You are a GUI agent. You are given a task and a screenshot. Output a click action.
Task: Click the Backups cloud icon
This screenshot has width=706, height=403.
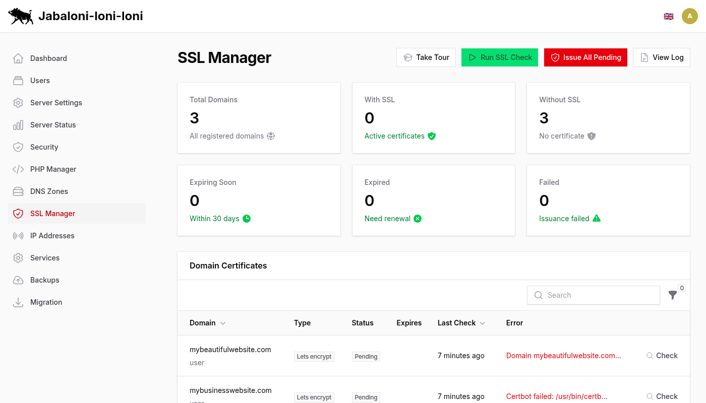tap(18, 280)
